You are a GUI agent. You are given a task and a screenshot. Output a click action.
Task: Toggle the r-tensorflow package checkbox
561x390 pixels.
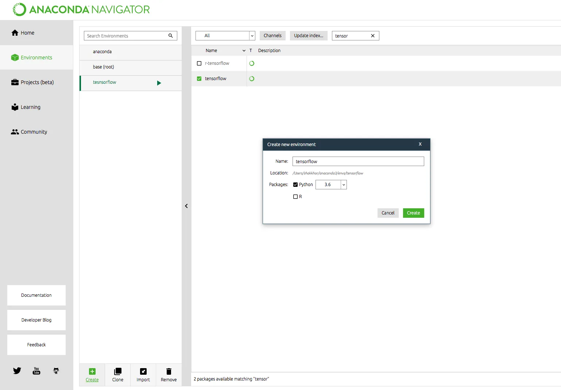point(199,63)
